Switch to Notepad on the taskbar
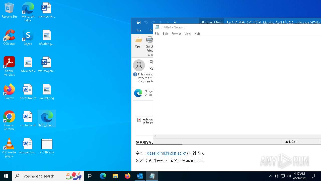321x181 pixels. [x=152, y=176]
